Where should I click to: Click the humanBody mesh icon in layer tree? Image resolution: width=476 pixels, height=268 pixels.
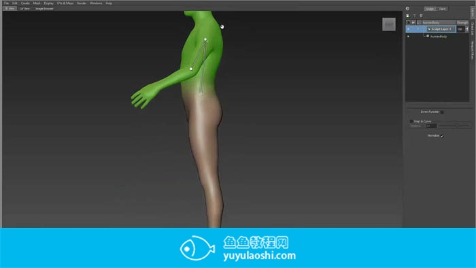(x=428, y=36)
